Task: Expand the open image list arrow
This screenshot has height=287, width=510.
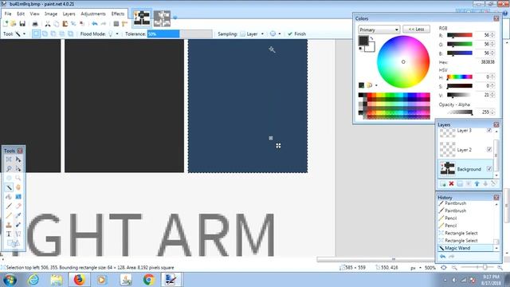Action: (x=175, y=18)
